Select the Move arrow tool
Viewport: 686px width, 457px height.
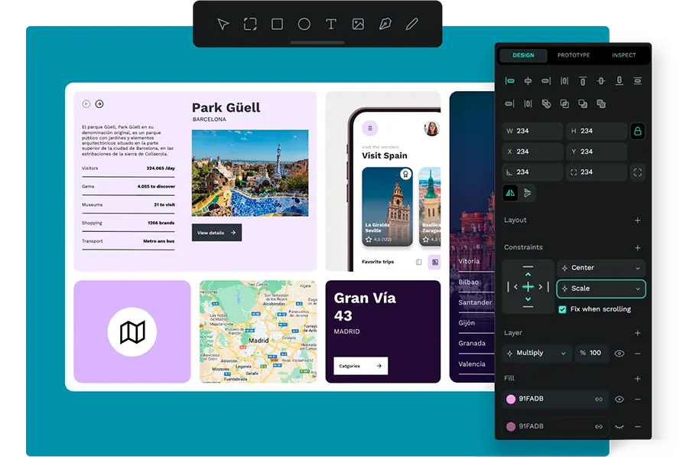tap(223, 24)
